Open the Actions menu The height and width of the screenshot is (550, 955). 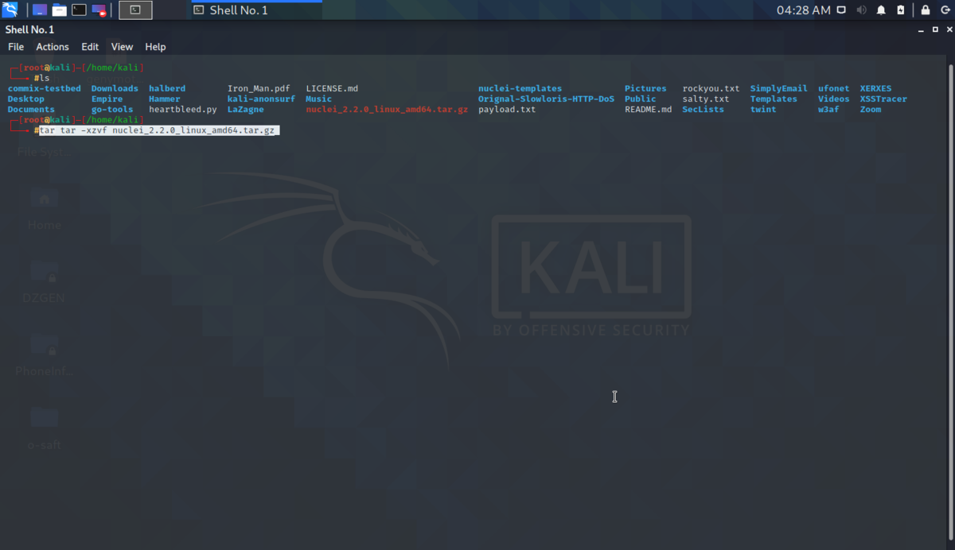click(x=53, y=47)
